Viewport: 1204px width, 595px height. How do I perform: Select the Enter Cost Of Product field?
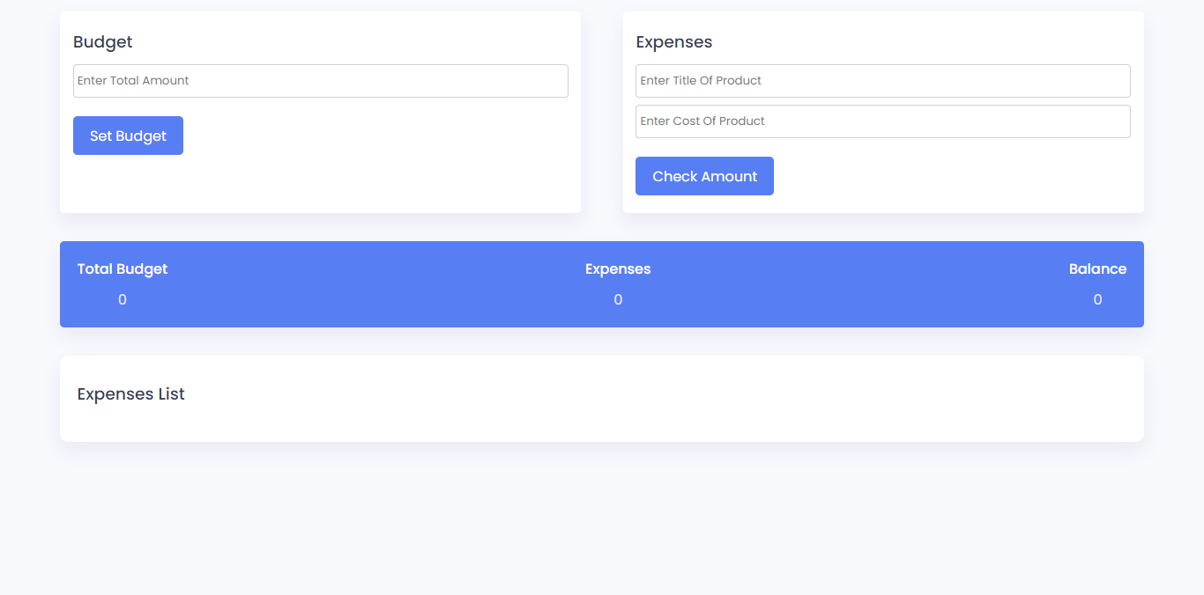click(x=882, y=121)
